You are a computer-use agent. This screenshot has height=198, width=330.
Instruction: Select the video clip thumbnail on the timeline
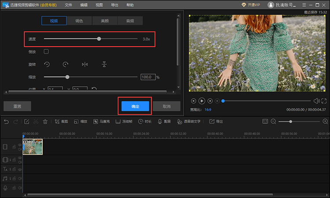(33, 147)
